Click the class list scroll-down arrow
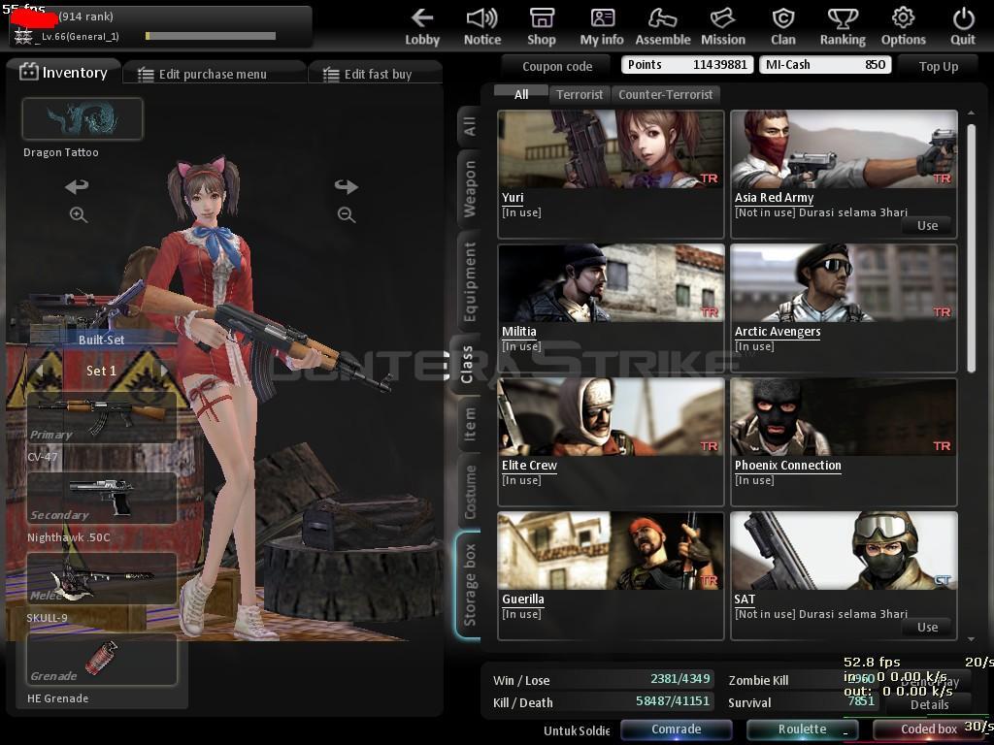Screen dimensions: 994x745 (971, 639)
